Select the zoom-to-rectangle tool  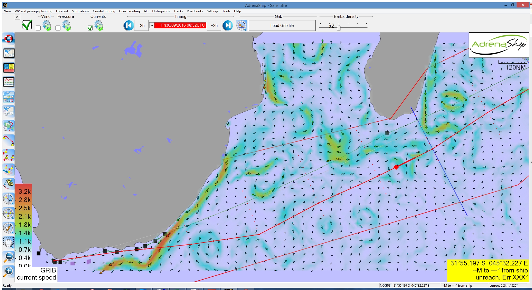click(9, 242)
